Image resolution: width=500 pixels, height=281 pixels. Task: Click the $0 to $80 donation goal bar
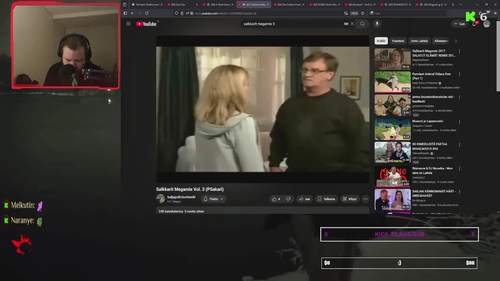coord(399,263)
